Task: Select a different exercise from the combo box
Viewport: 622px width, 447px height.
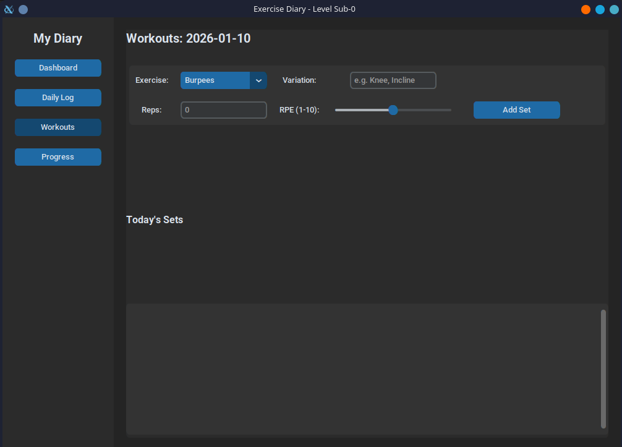Action: pyautogui.click(x=216, y=80)
